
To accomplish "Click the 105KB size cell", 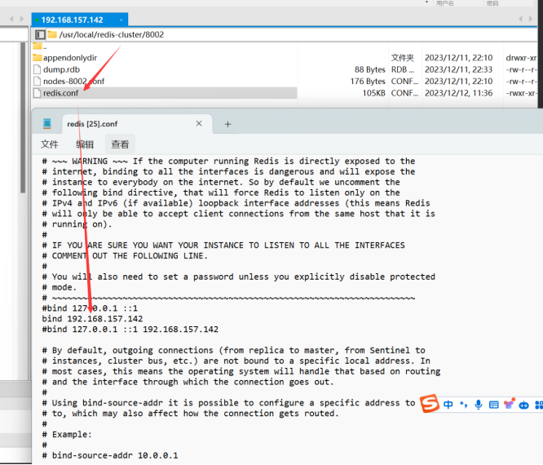I will tap(373, 93).
